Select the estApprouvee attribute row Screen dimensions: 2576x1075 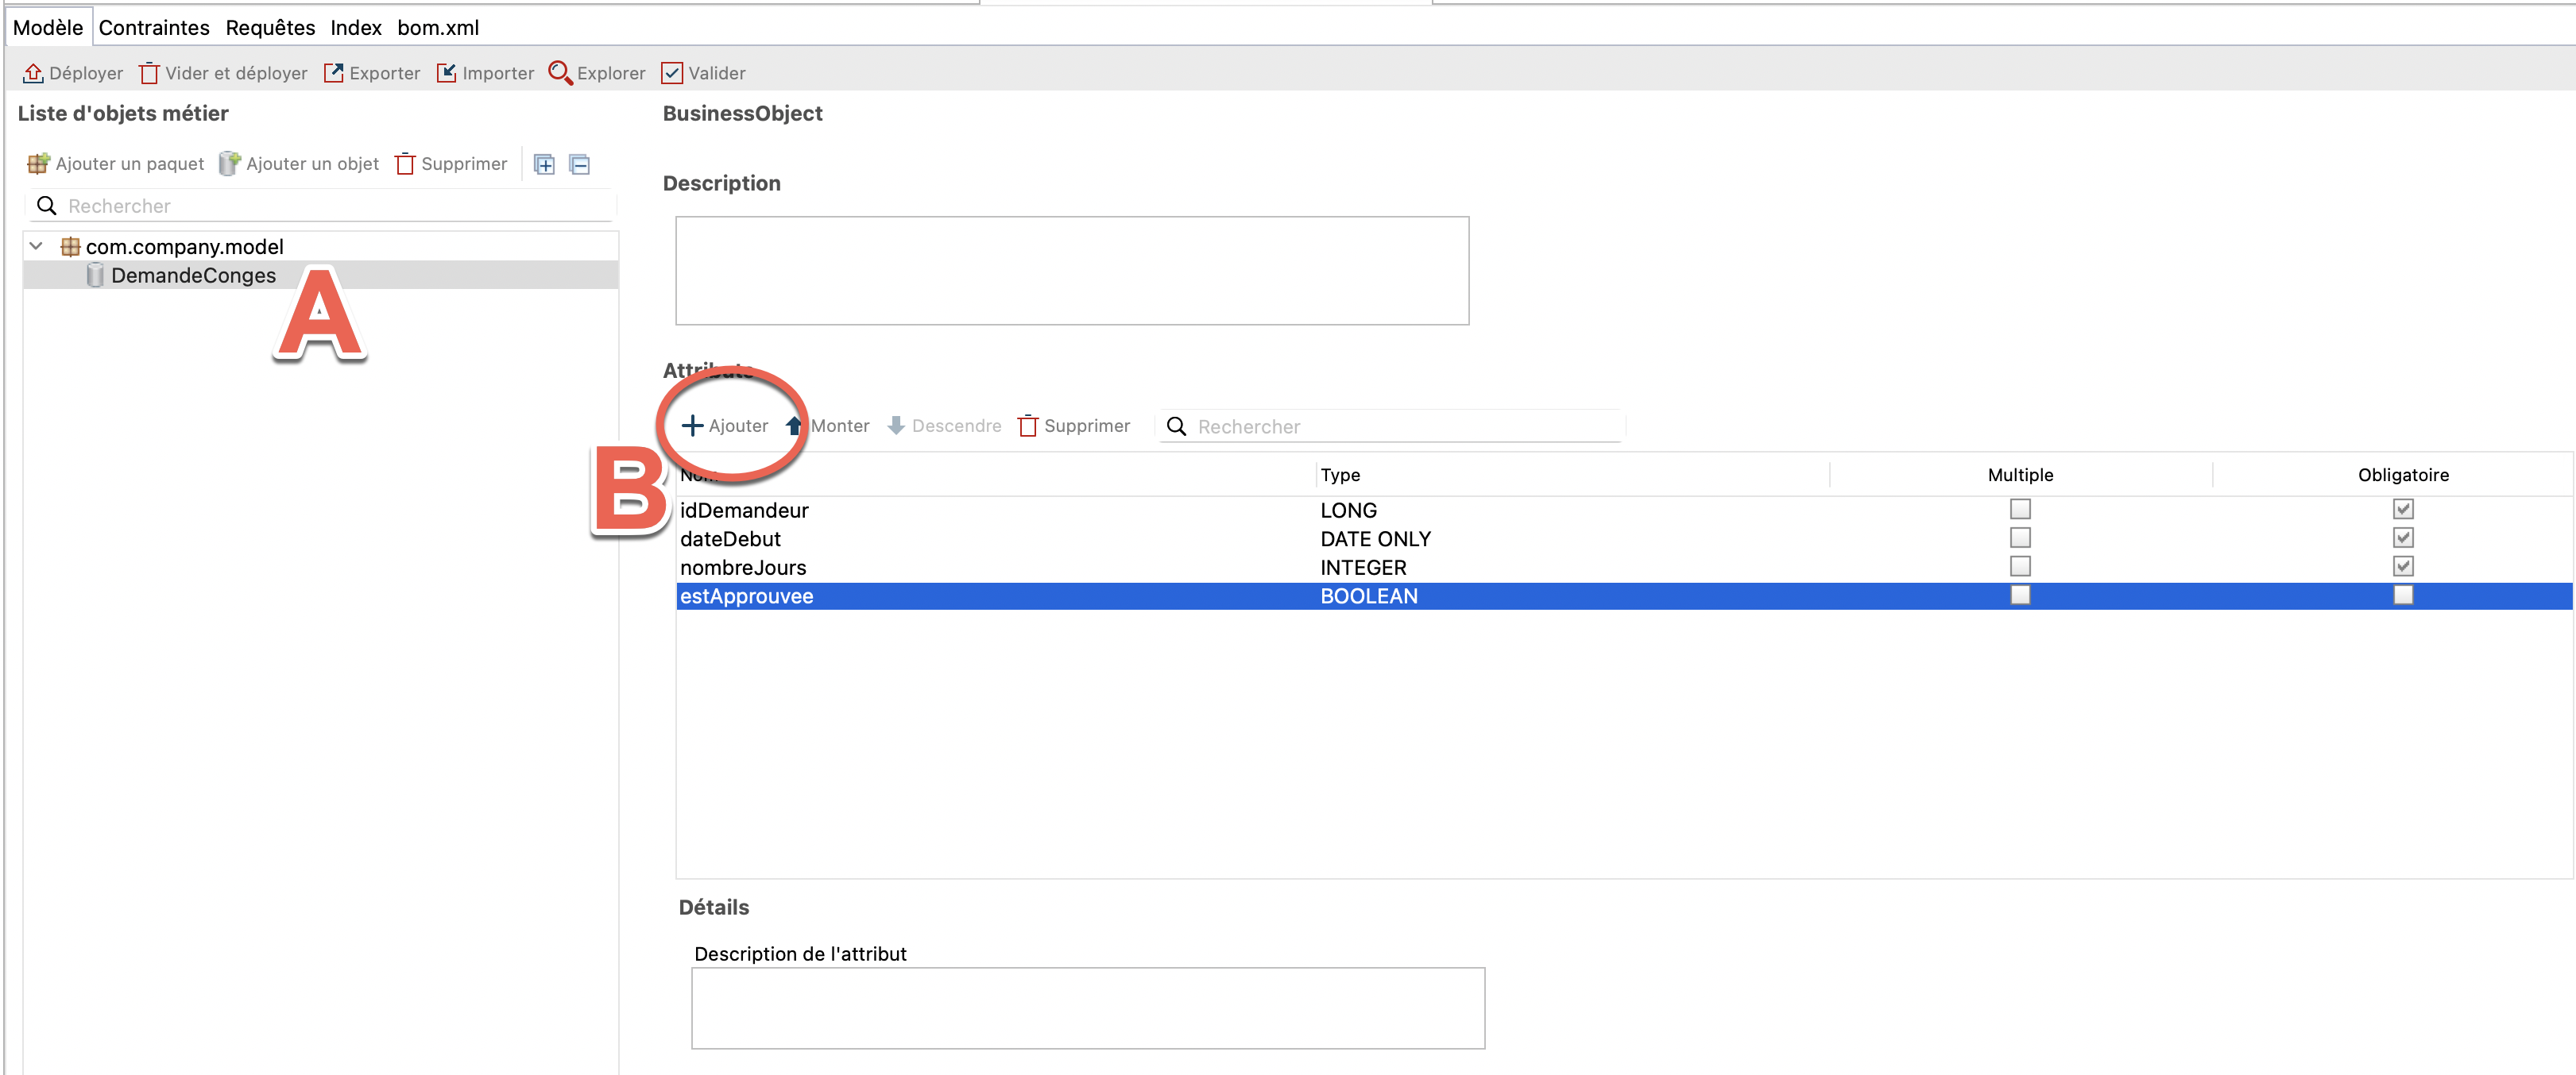pos(1624,596)
